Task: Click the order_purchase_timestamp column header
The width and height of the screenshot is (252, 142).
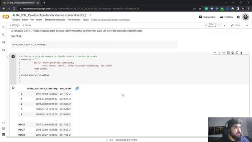Action: 42,88
